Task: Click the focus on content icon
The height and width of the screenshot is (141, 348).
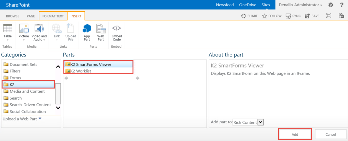Action: (x=329, y=16)
